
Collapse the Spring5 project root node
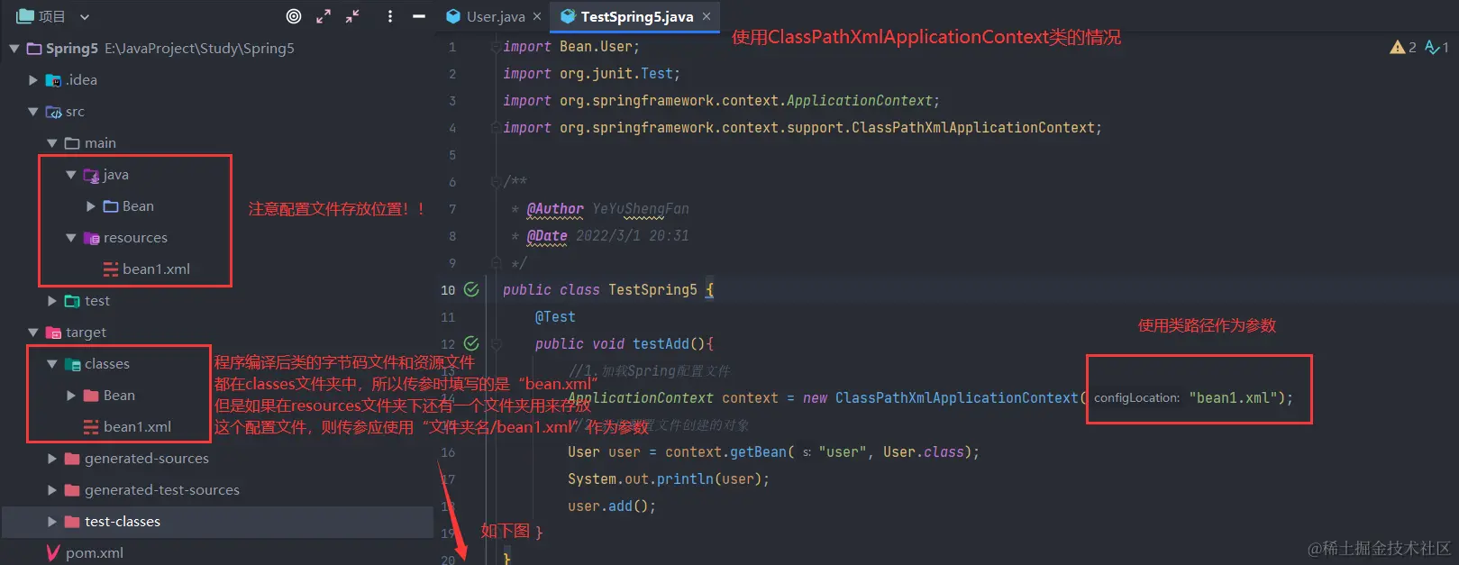pos(14,49)
